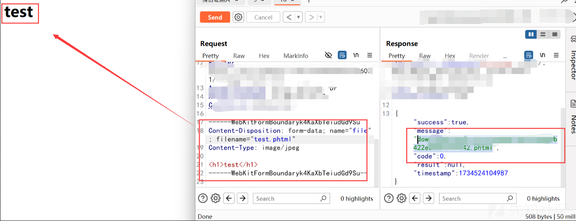
Task: Switch Response view to Hex tab
Action: [450, 56]
